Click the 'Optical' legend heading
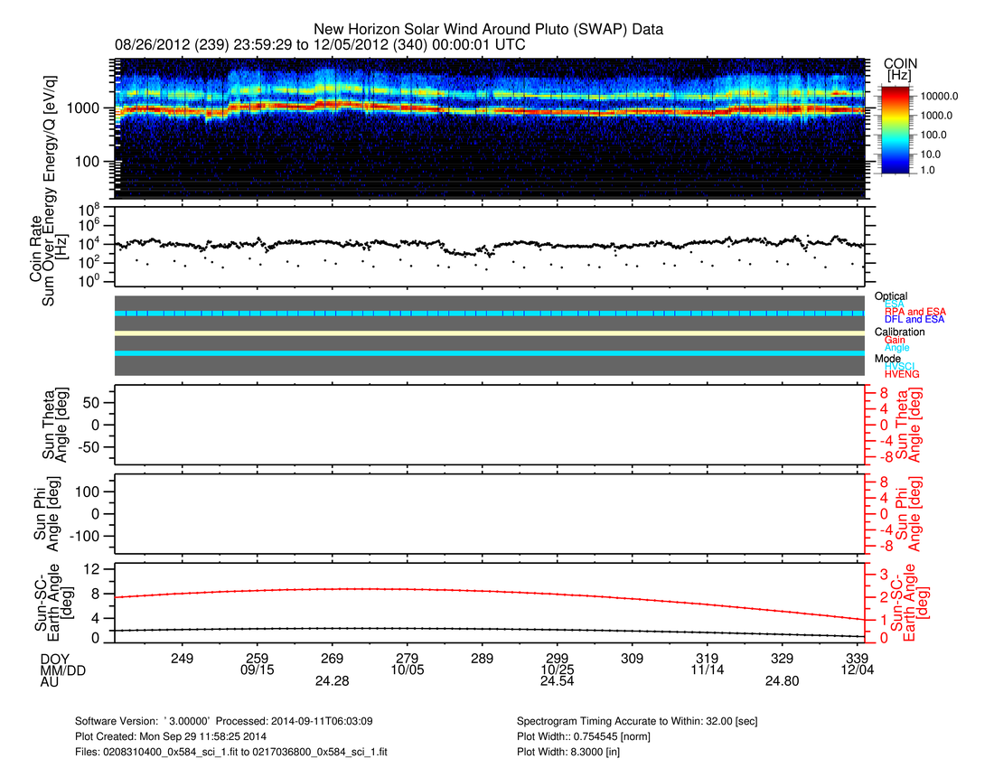This screenshot has width=994, height=768. 891,296
